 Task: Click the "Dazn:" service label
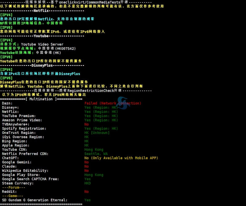click(7, 103)
